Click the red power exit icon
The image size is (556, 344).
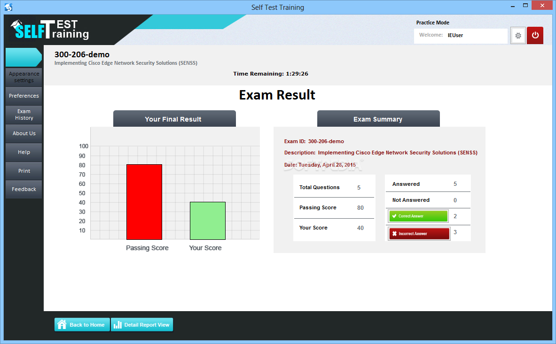click(x=535, y=35)
